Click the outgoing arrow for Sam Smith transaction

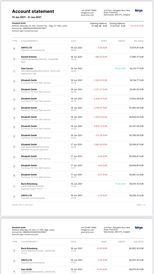click(14, 272)
